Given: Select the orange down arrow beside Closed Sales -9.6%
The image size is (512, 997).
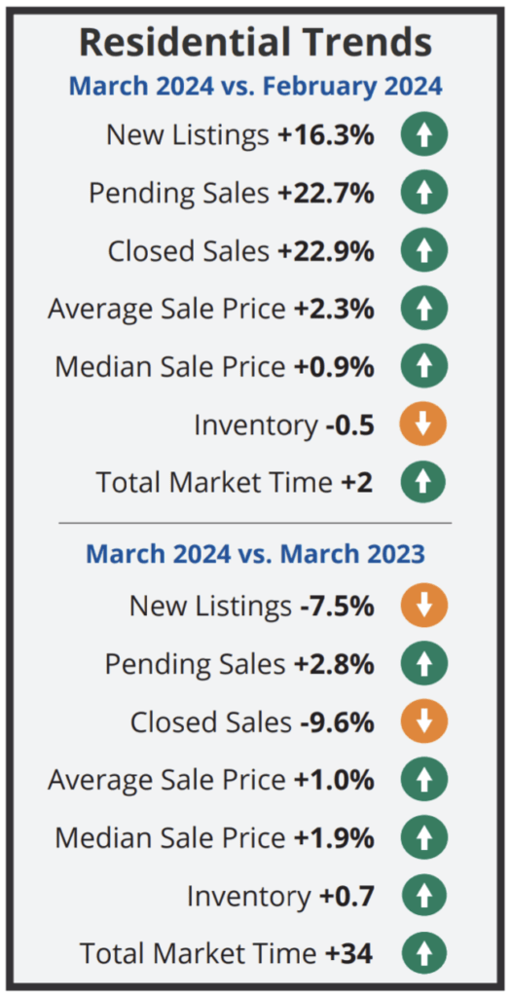Looking at the screenshot, I should 424,721.
